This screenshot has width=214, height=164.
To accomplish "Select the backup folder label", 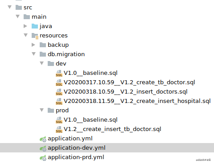I will [58, 45].
